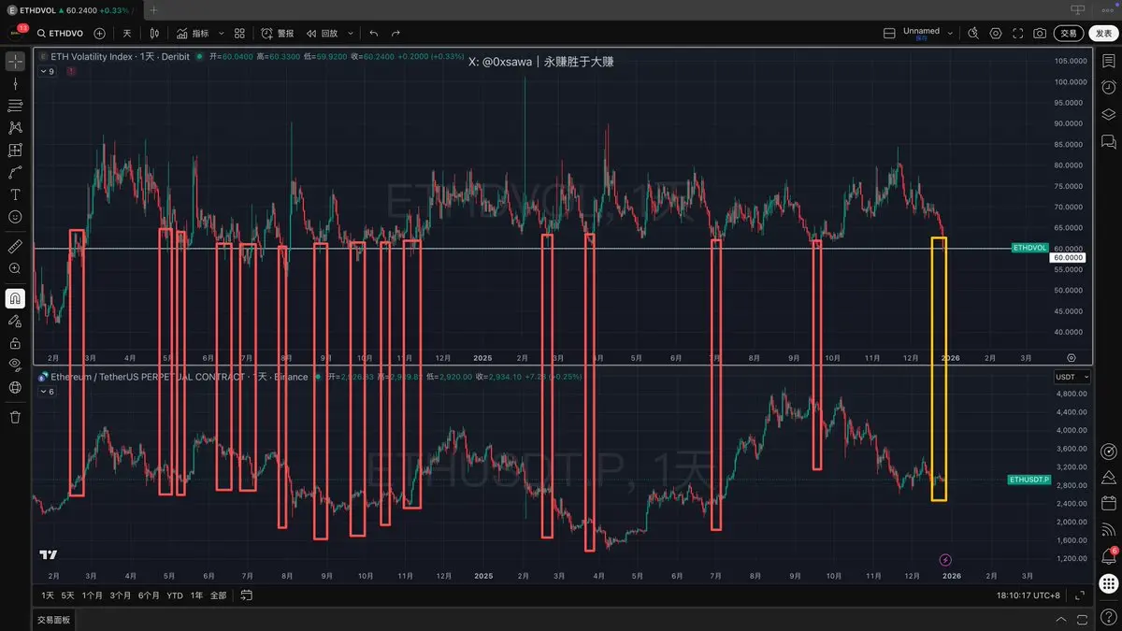Collapse lower pane legend chevron showing 6

pos(47,391)
